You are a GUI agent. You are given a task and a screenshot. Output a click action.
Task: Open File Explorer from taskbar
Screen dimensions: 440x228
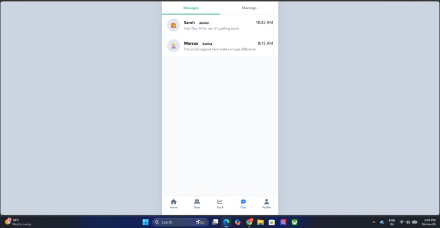pyautogui.click(x=260, y=222)
